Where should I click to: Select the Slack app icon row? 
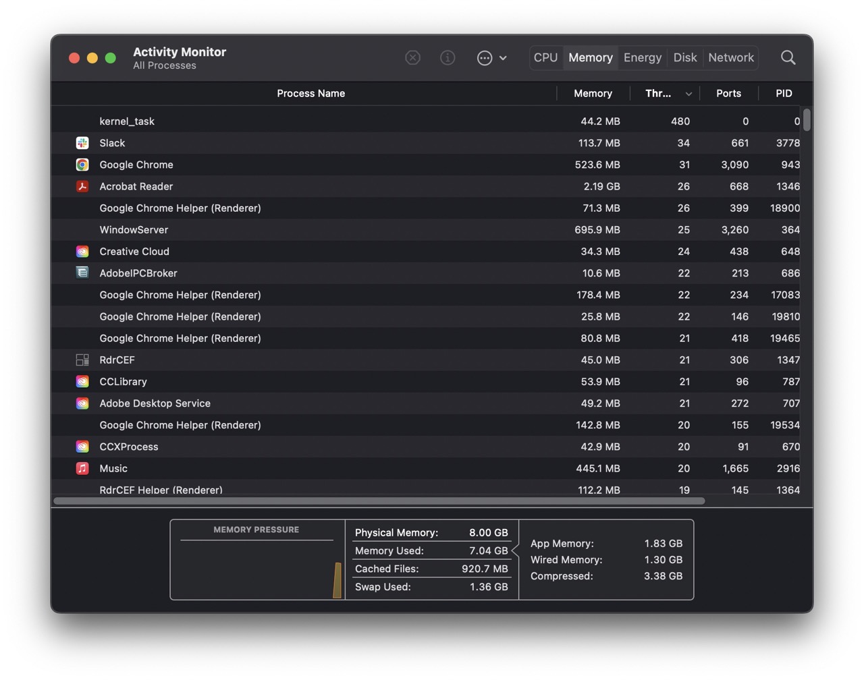(x=82, y=143)
